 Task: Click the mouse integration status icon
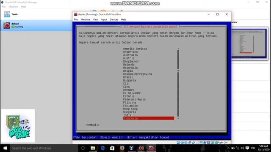[x=213, y=143]
